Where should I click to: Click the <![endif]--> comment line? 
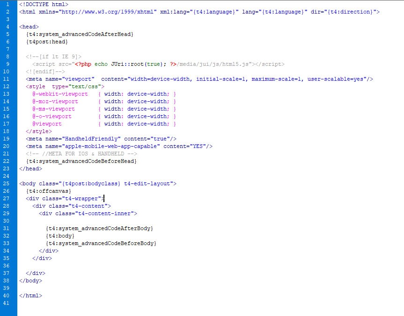45,71
